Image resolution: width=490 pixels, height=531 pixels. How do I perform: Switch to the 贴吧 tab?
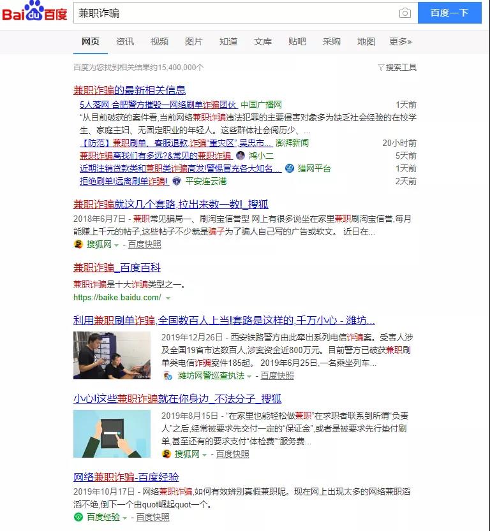297,41
